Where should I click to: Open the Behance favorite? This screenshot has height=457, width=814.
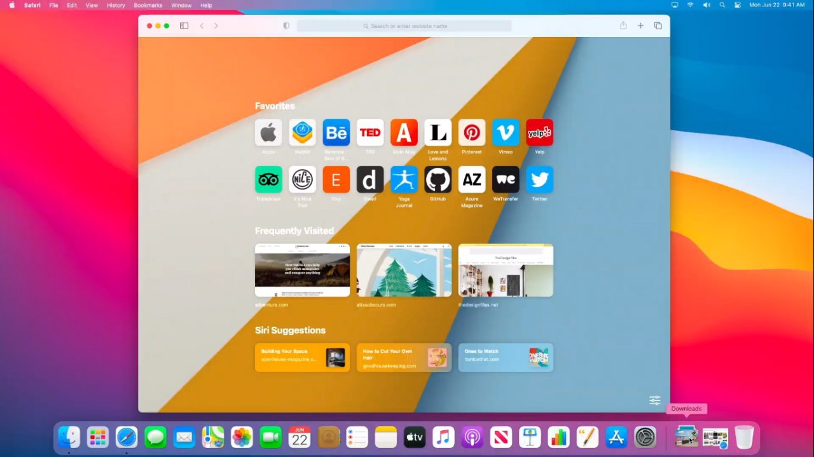(x=336, y=132)
